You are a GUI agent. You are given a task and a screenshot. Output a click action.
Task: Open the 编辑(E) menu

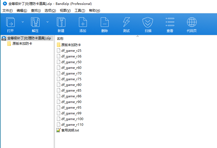(x=22, y=11)
